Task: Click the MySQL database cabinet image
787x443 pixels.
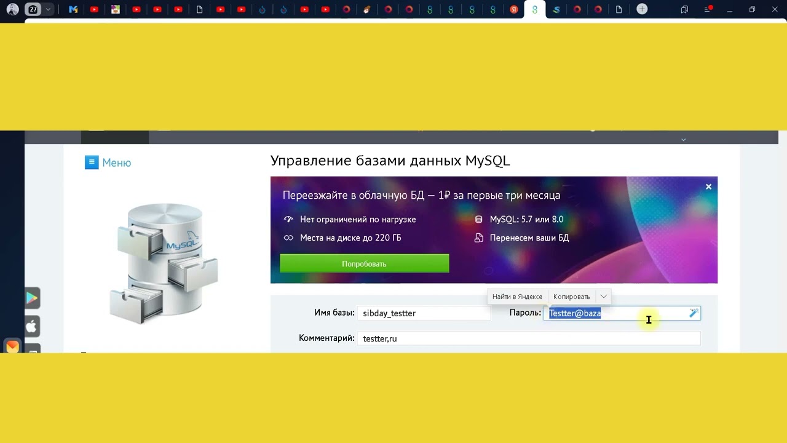Action: (164, 263)
